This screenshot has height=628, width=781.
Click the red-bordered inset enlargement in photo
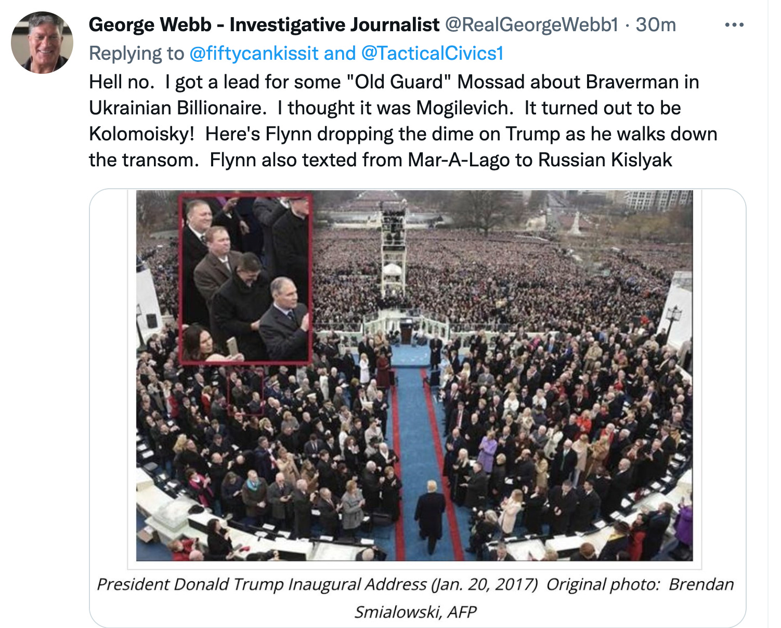[x=245, y=278]
